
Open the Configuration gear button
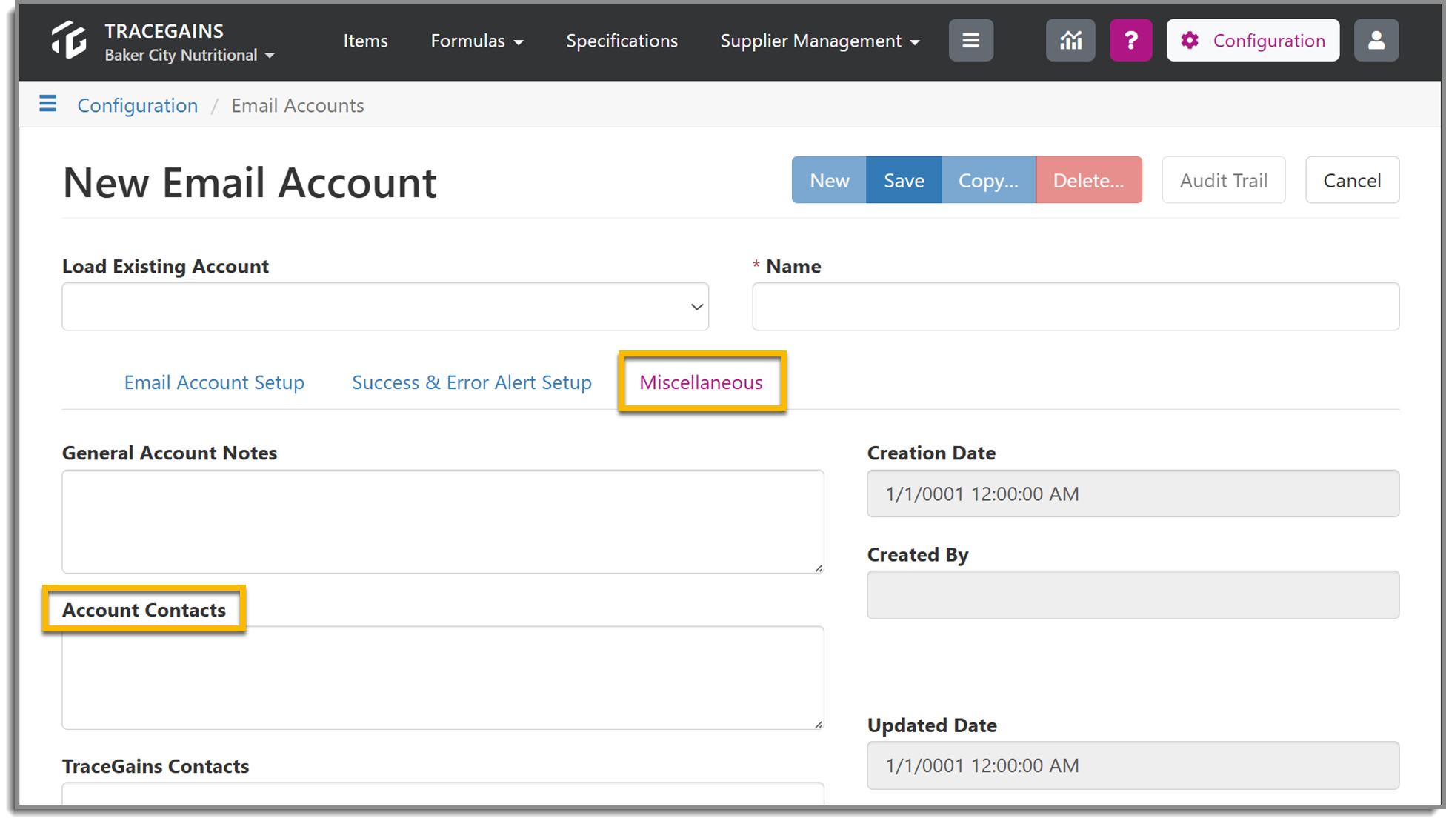pyautogui.click(x=1253, y=40)
